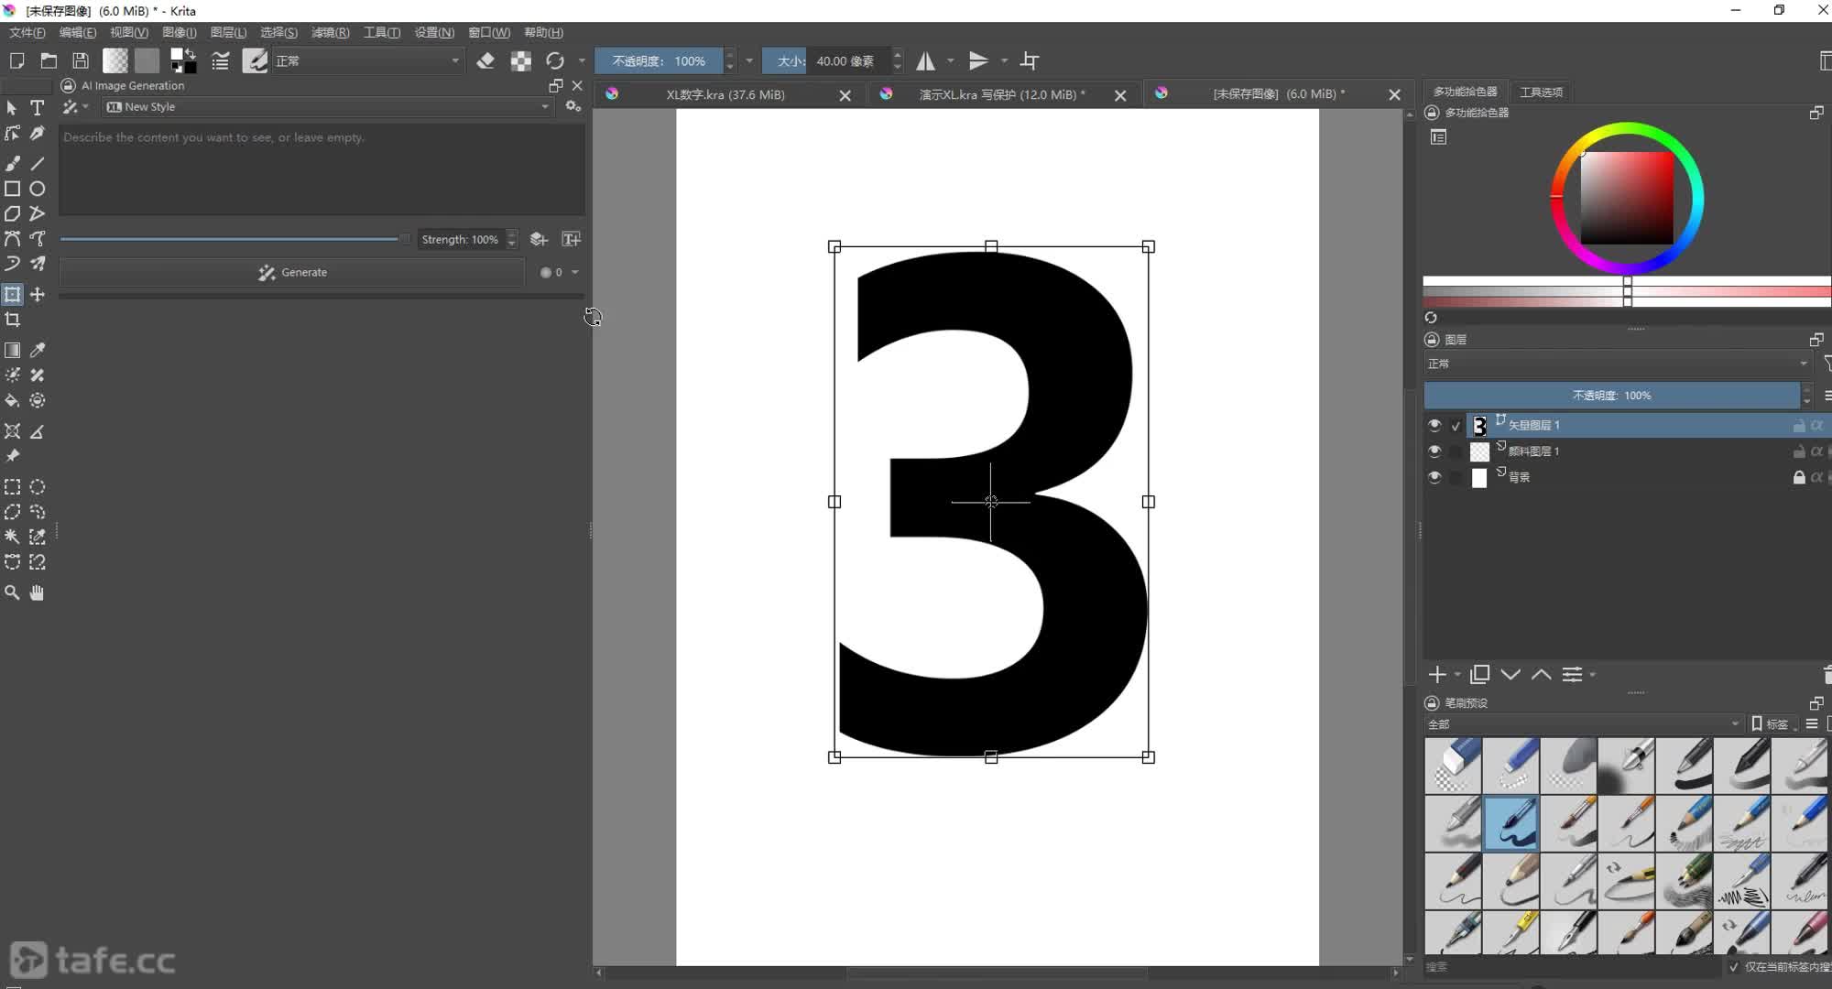The width and height of the screenshot is (1832, 989).
Task: Open the blending mode 正常 dropdown in toolbar
Action: pyautogui.click(x=368, y=60)
